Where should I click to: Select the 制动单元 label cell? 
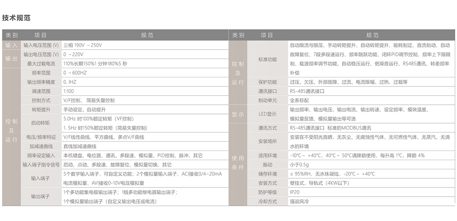point(267,101)
